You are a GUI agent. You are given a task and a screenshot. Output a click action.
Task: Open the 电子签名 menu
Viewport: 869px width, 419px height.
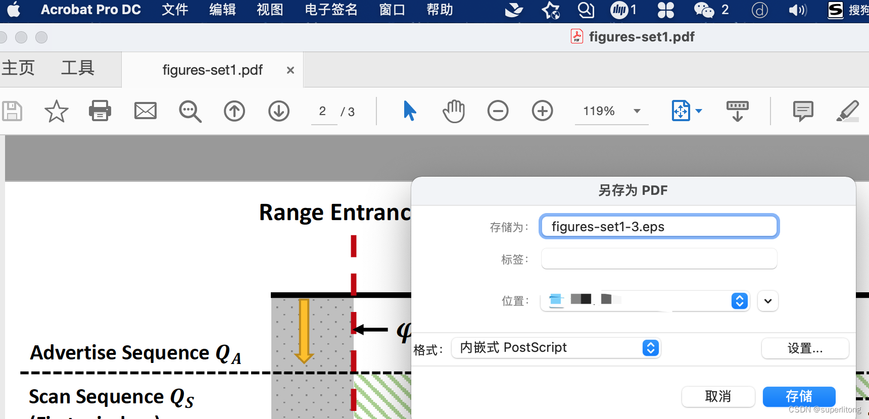pos(331,10)
